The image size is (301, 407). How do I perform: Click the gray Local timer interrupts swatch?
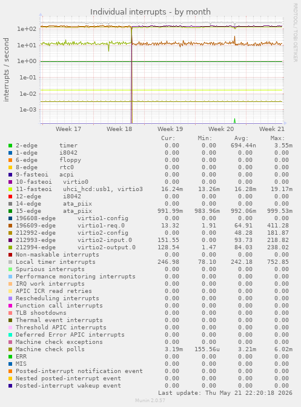point(10,262)
